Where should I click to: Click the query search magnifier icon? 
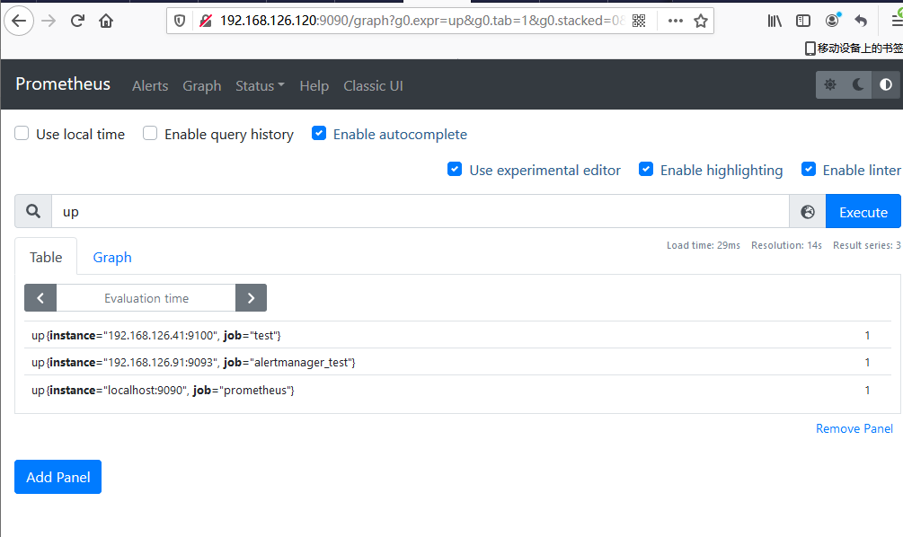click(x=33, y=211)
